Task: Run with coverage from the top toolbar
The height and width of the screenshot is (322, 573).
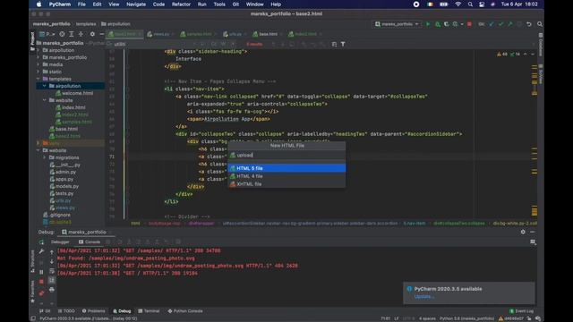Action: (x=446, y=24)
